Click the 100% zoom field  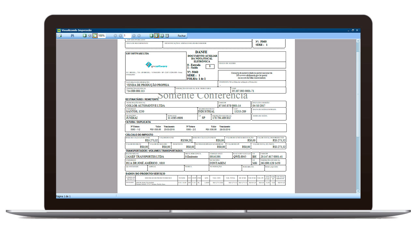(x=102, y=35)
